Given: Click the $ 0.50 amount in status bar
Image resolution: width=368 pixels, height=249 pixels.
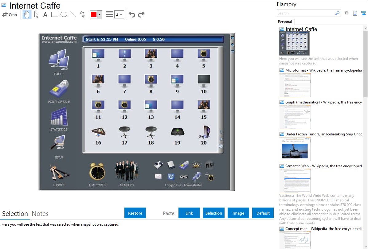Looking at the screenshot, I should point(159,39).
